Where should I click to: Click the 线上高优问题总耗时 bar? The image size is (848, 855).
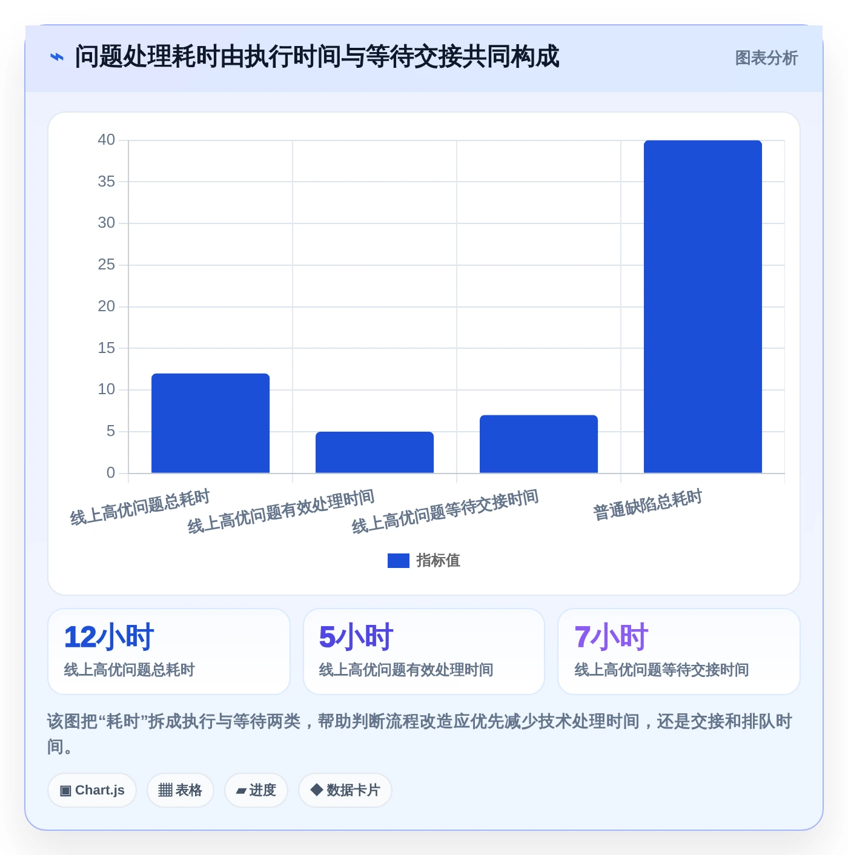click(210, 423)
